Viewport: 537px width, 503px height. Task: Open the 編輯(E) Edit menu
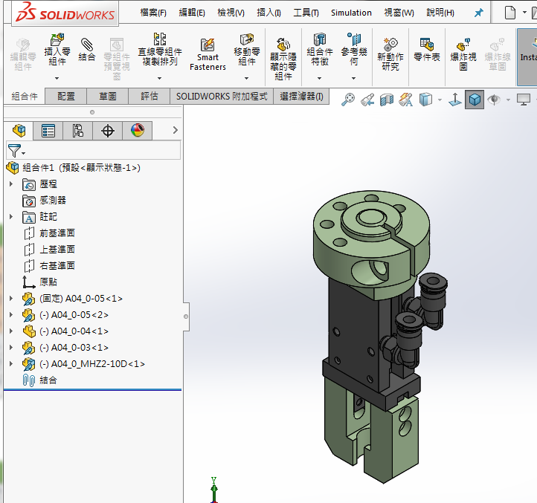(192, 13)
